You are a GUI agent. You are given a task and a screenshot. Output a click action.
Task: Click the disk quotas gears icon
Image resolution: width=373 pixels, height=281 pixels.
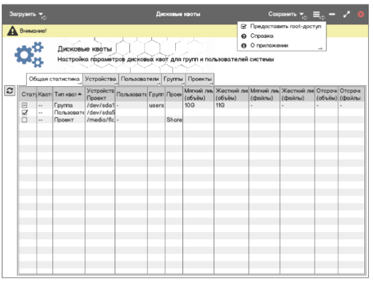click(29, 54)
